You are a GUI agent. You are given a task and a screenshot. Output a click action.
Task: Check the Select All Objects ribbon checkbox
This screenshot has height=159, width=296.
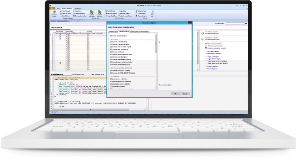[x=61, y=14]
